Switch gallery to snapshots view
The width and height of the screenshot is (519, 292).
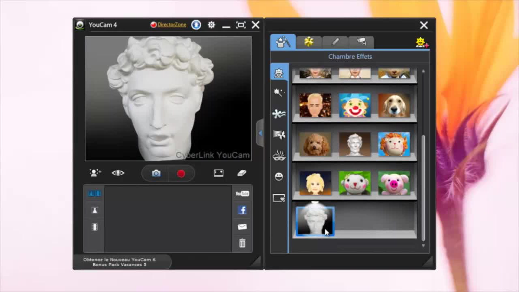94,211
